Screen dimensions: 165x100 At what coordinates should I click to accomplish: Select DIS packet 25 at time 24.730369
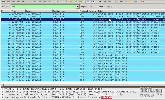(83, 80)
